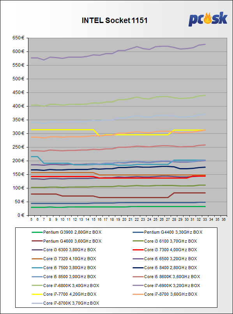Click the 250 € y-axis label
This screenshot has height=314, width=233.
click(18, 147)
